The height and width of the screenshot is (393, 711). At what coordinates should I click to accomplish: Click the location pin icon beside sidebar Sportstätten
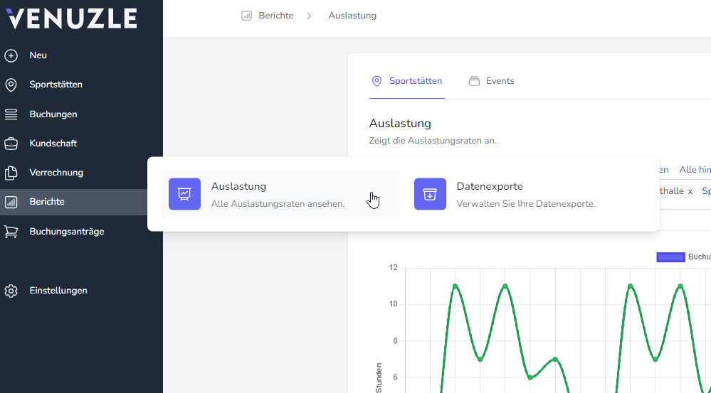11,85
